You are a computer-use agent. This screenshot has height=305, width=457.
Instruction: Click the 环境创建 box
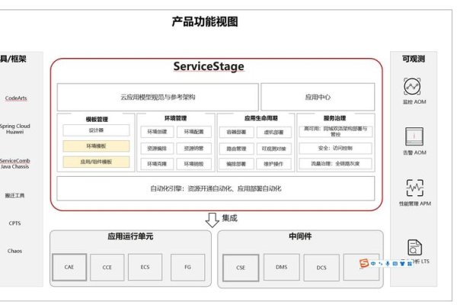tap(157, 132)
